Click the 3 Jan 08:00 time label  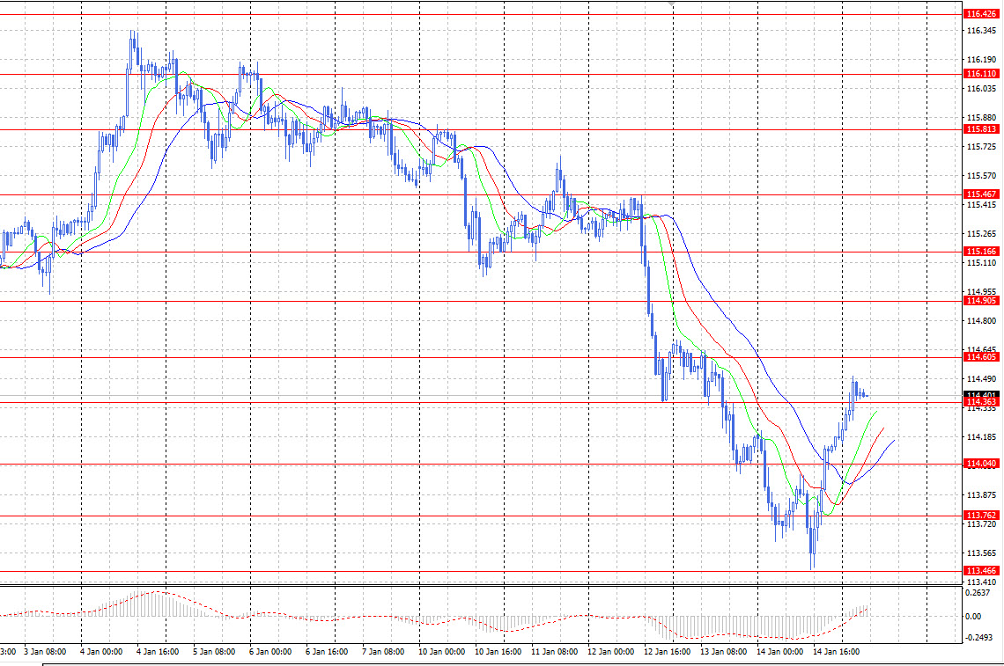[45, 652]
